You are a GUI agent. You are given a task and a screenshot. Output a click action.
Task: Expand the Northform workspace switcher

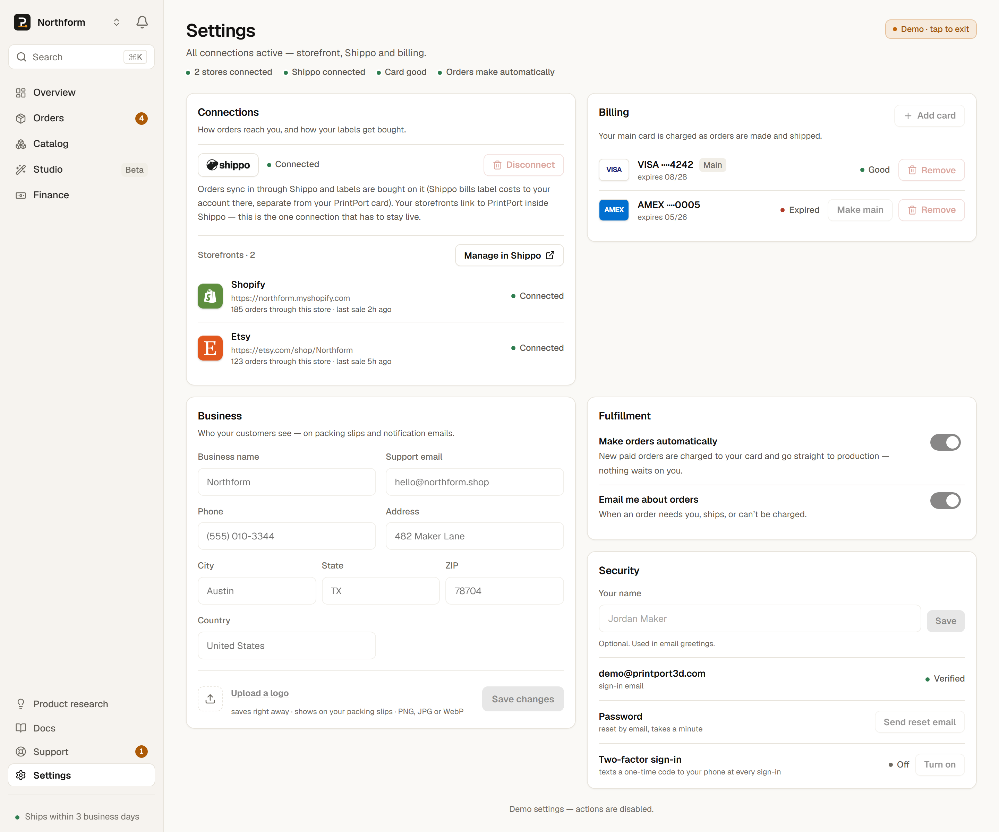click(x=116, y=22)
